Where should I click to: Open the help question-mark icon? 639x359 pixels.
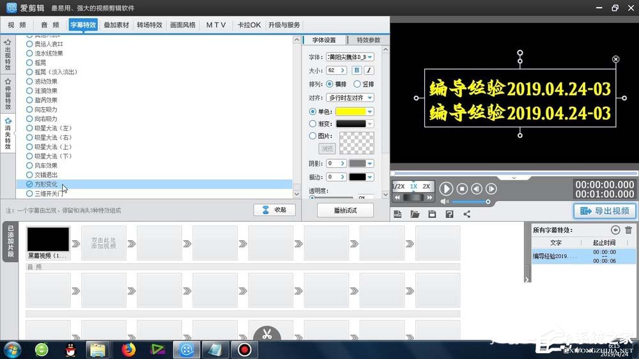449,214
